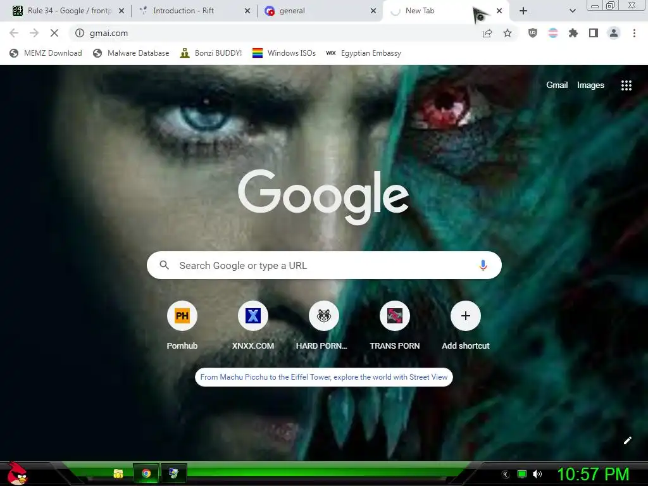This screenshot has height=486, width=648.
Task: Customize this page pencil icon
Action: coord(627,440)
